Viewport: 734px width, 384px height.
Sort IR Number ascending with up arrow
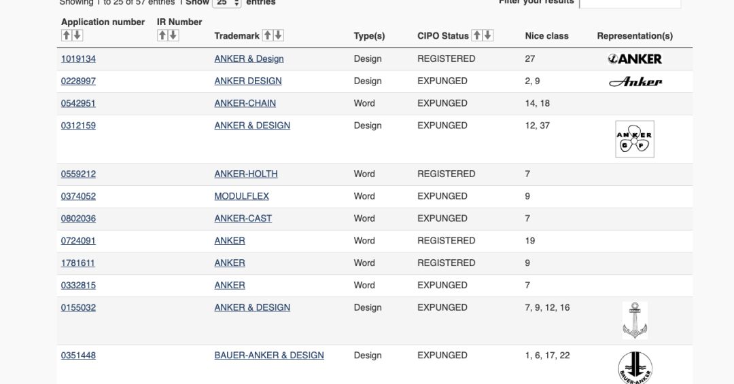pos(162,35)
